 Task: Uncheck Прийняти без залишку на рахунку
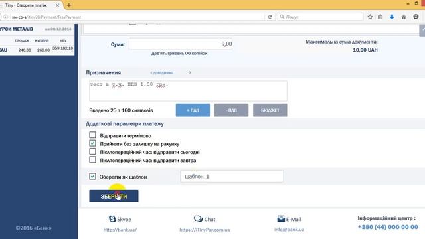coord(92,143)
